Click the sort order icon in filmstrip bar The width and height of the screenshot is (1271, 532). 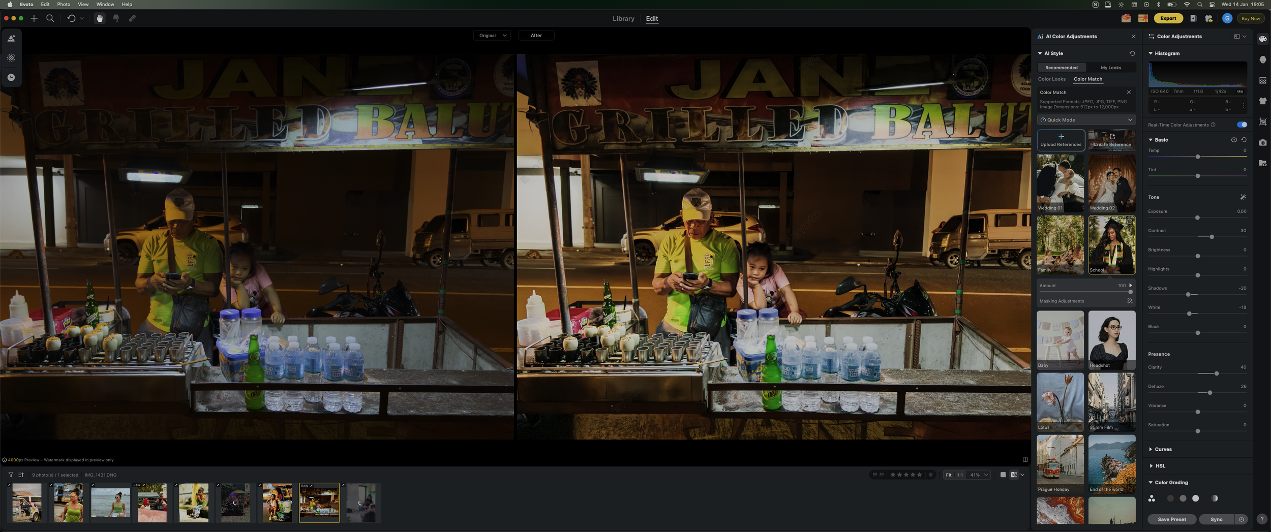21,475
